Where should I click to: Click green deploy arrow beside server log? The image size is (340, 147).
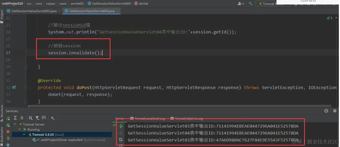click(121, 126)
